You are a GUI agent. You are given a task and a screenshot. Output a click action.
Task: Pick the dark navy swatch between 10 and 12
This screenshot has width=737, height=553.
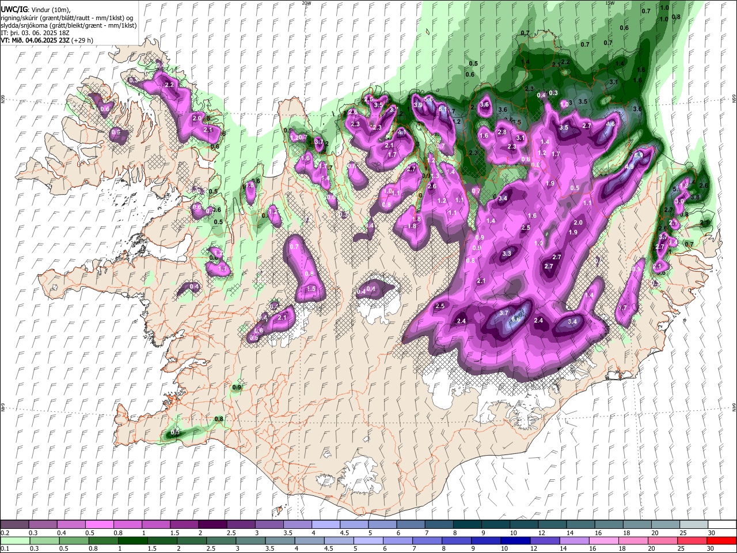pyautogui.click(x=516, y=540)
